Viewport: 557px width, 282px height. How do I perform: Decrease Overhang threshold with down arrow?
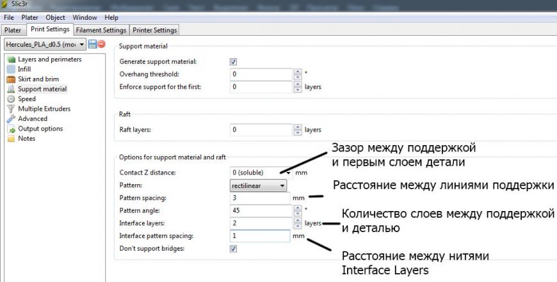298,77
